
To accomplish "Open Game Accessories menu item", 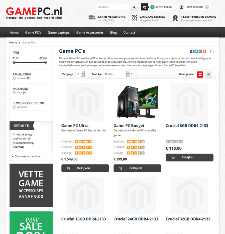I will coord(90,32).
